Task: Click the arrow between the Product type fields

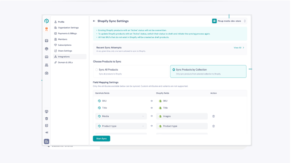Action: 151,126
